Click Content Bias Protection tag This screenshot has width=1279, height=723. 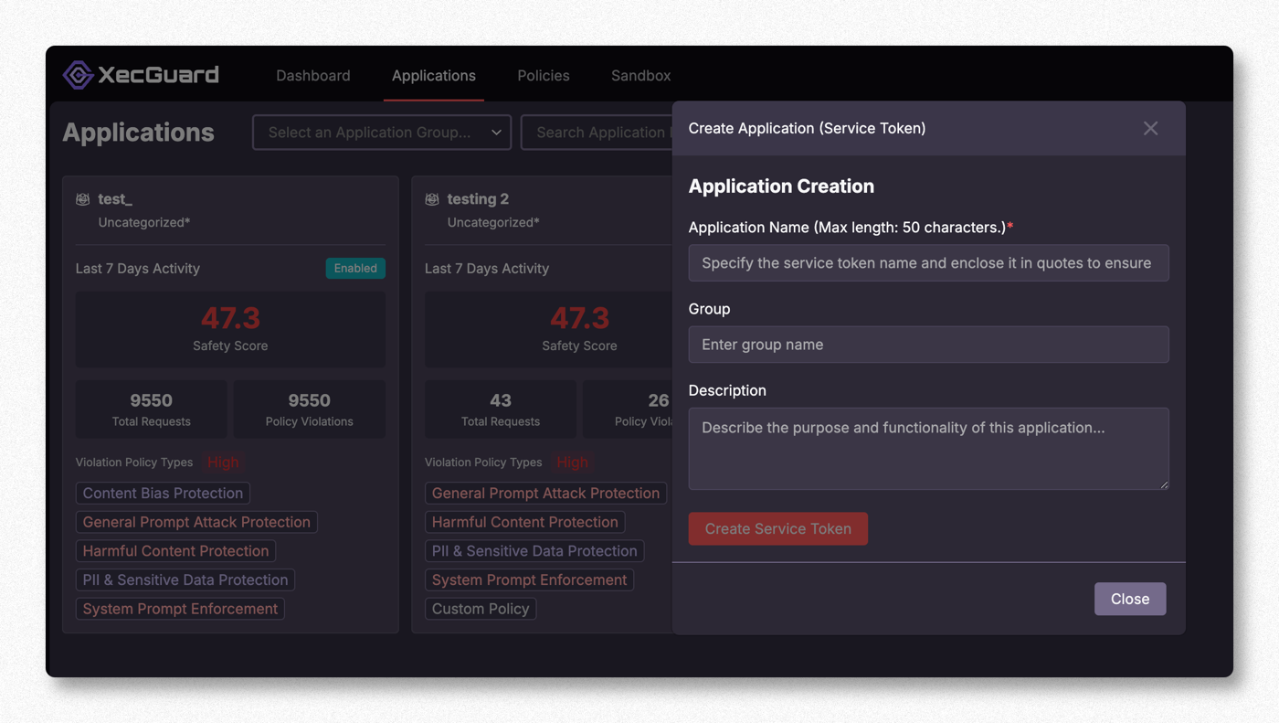163,494
